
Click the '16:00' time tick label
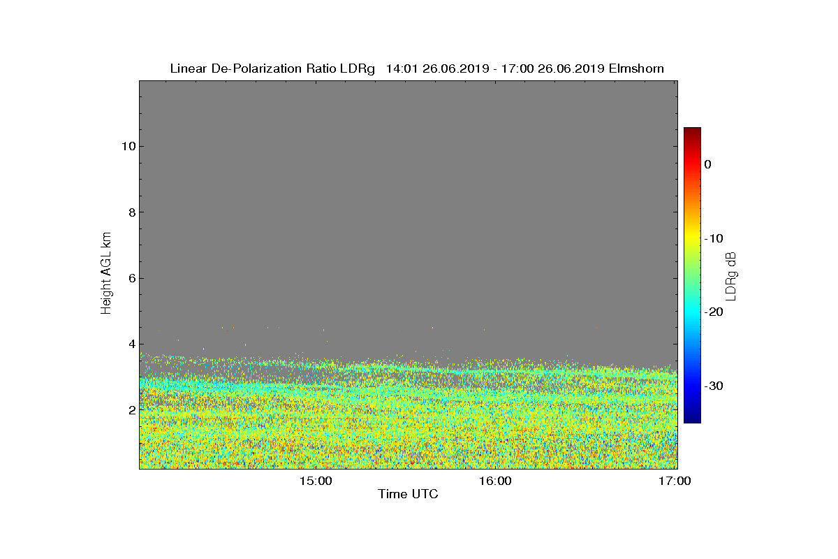[496, 481]
